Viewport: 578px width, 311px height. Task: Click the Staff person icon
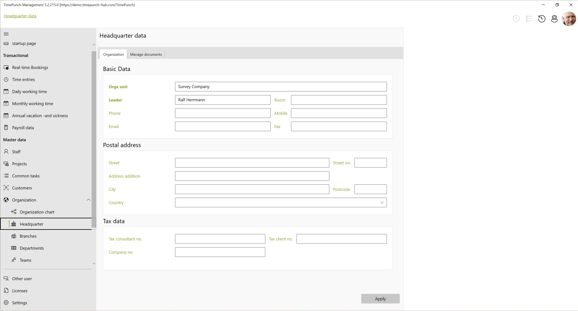[x=6, y=152]
